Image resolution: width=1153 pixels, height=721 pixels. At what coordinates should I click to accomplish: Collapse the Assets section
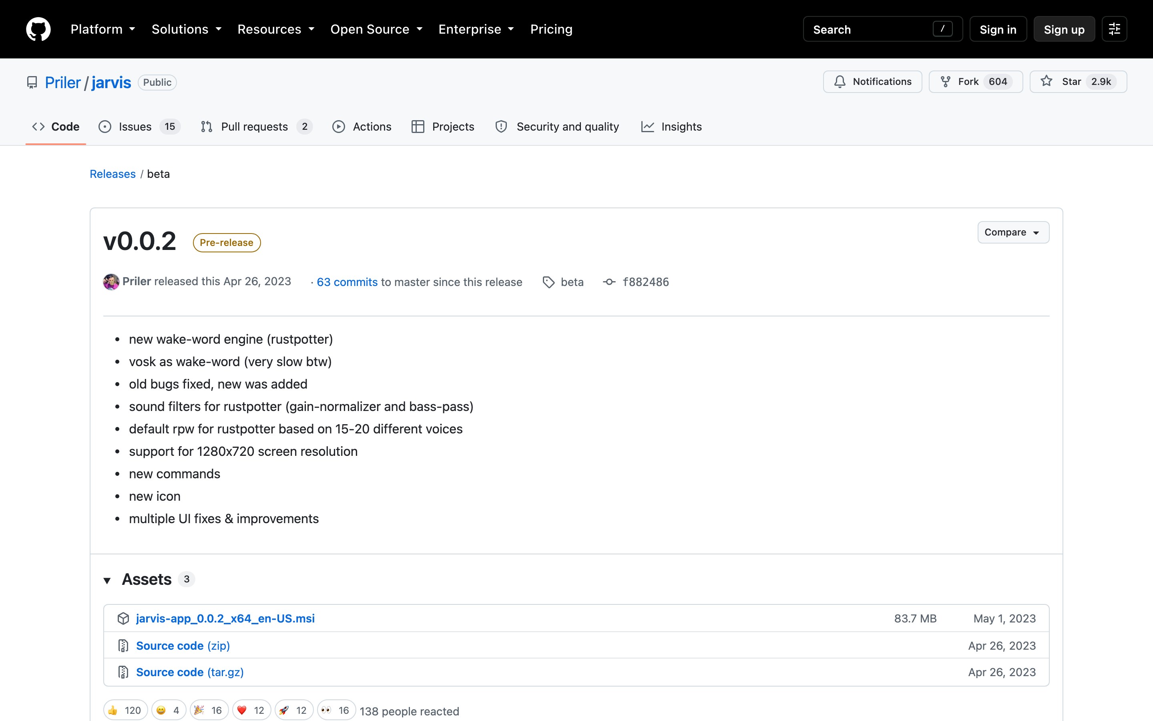click(x=107, y=580)
